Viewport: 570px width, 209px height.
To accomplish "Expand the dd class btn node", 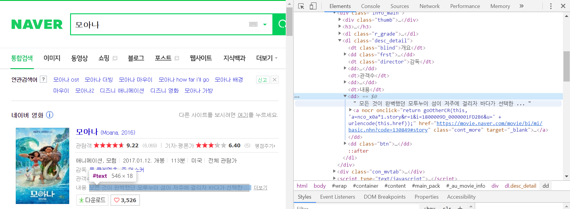I will tap(345, 143).
